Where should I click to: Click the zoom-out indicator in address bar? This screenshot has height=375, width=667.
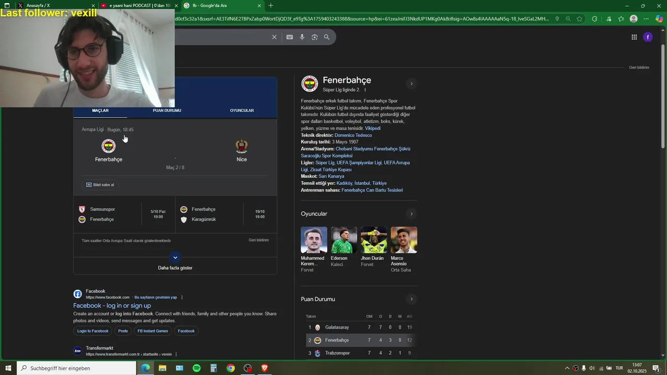coord(568,19)
